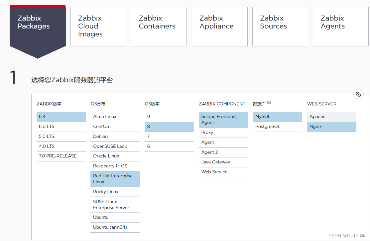Open the Zabbix Containers tab
370x241 pixels.
click(x=159, y=27)
